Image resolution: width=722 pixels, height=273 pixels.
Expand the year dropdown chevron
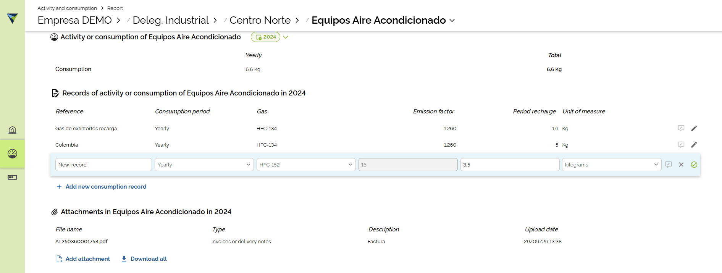(x=286, y=37)
